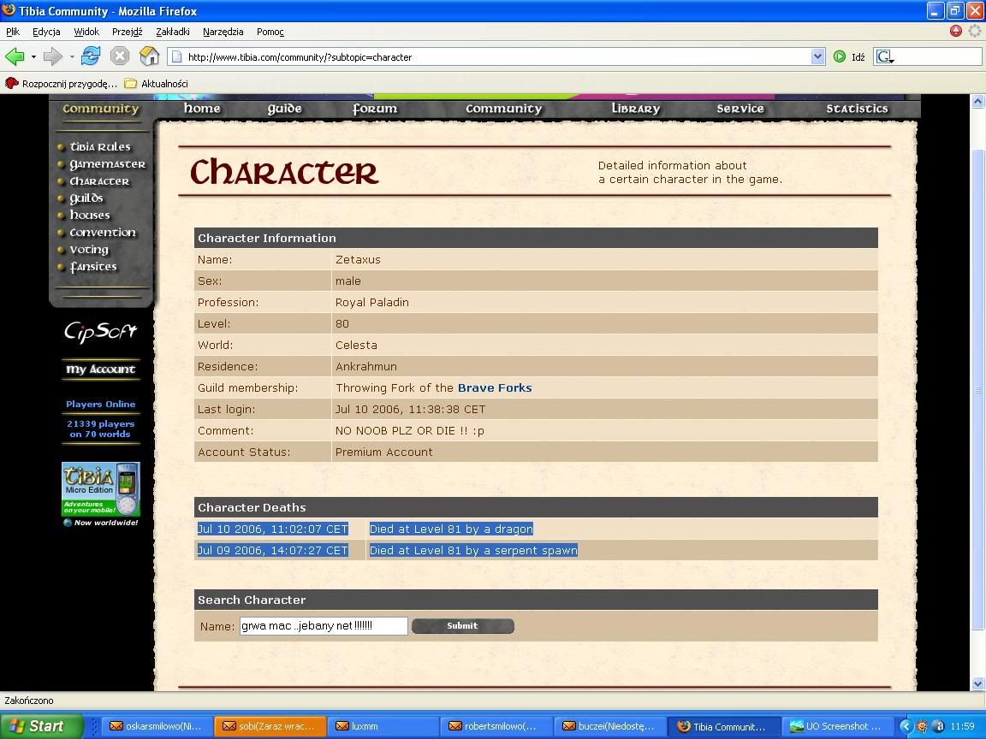
Task: Open the Plik menu
Action: 13,32
